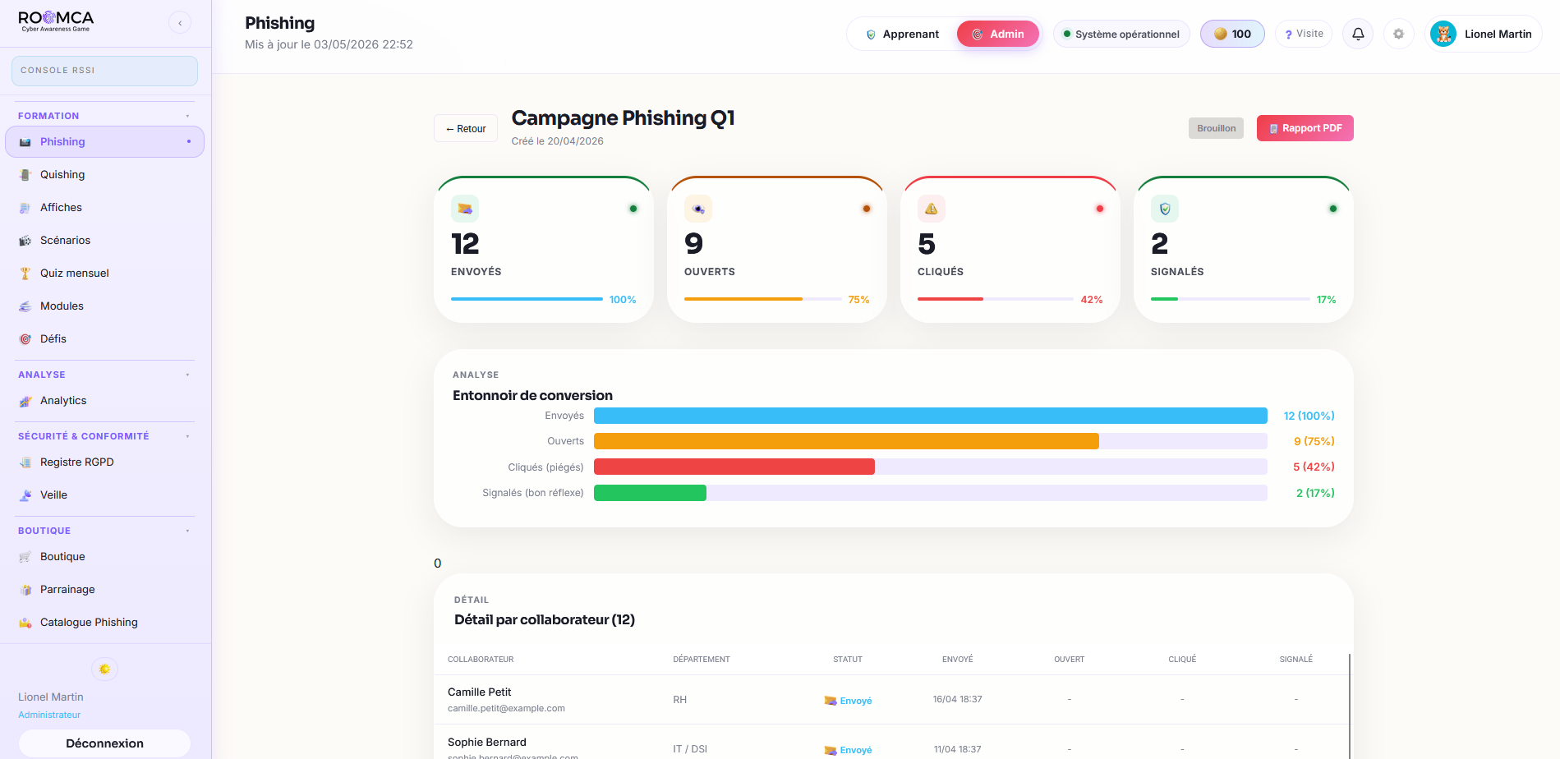Open Modules menu item
The image size is (1560, 759).
[x=104, y=306]
